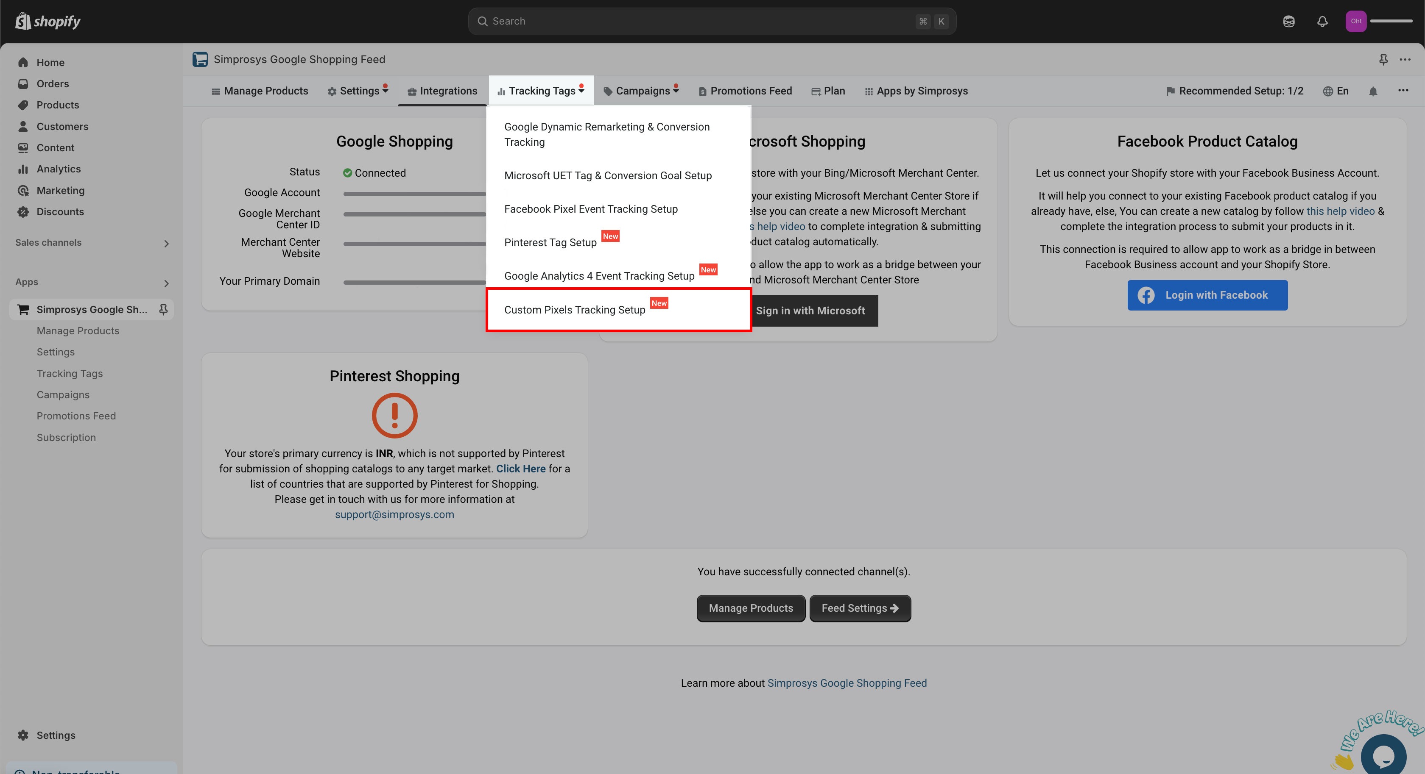Click the Shopify logo
Viewport: 1425px width, 774px height.
coord(47,21)
